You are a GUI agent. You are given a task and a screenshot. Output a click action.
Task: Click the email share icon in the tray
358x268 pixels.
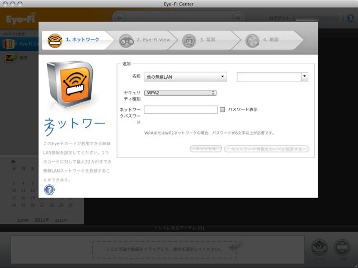319,247
